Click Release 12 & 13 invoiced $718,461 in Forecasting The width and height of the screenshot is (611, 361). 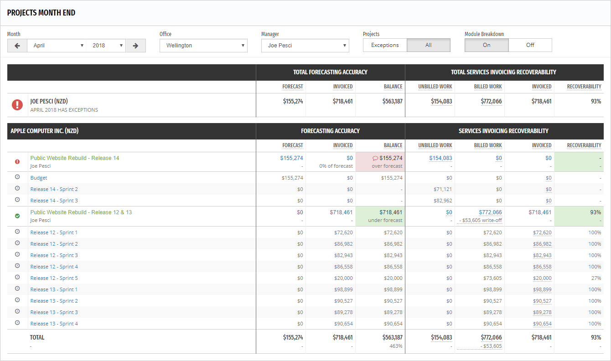pyautogui.click(x=341, y=212)
